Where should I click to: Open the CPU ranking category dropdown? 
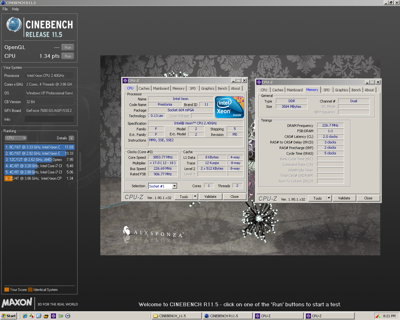[x=16, y=138]
